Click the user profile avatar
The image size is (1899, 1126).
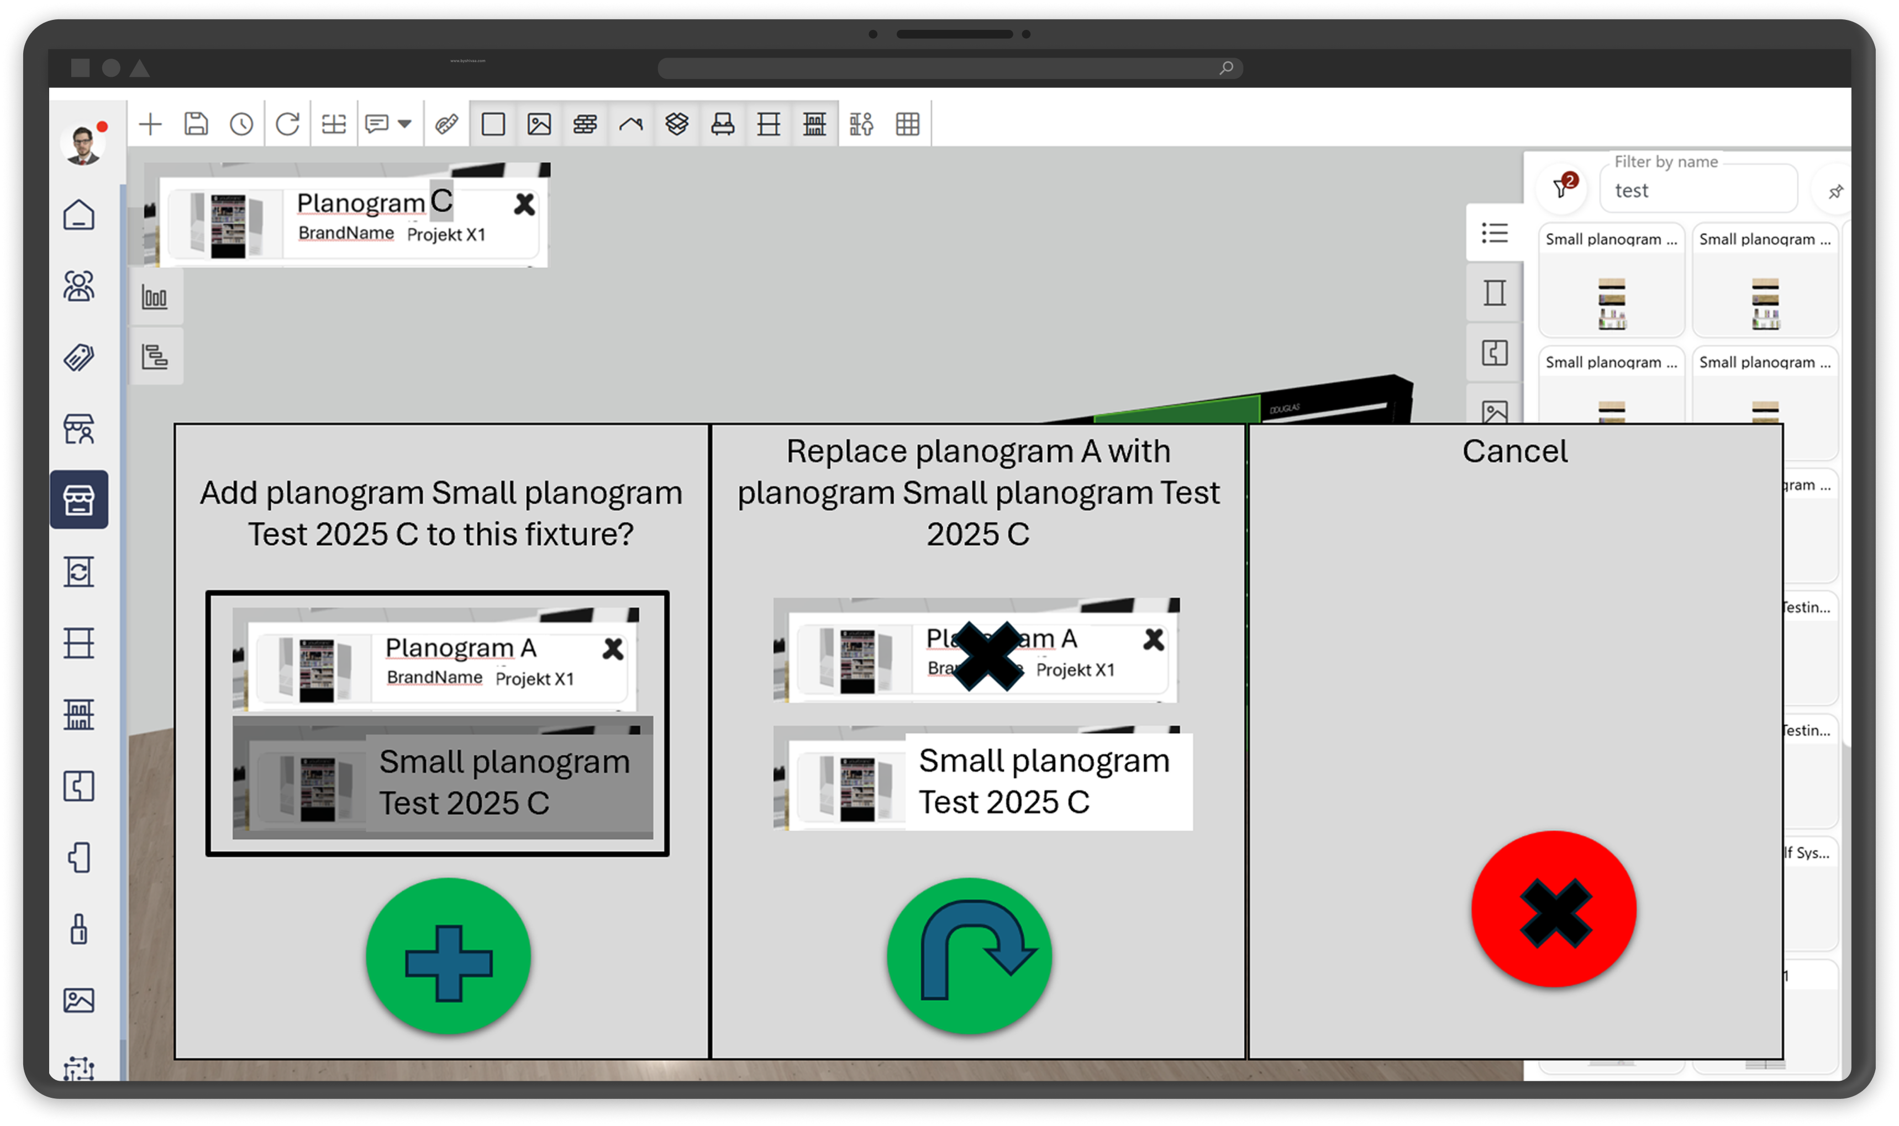[x=83, y=144]
